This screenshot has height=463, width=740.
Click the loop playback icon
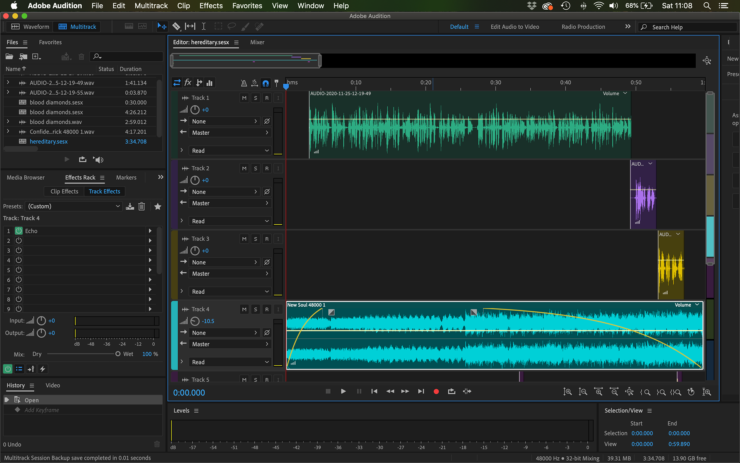coord(452,391)
